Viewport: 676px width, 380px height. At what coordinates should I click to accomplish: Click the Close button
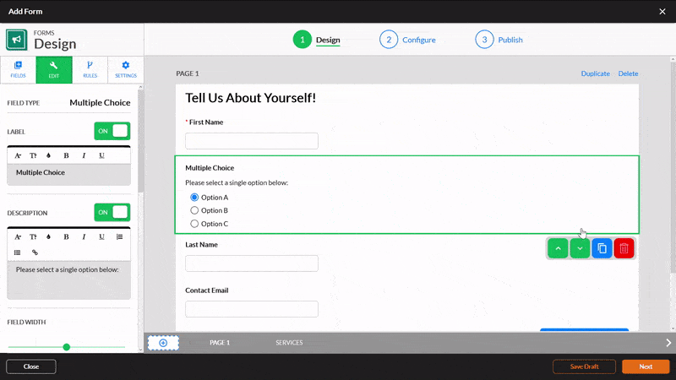click(31, 366)
